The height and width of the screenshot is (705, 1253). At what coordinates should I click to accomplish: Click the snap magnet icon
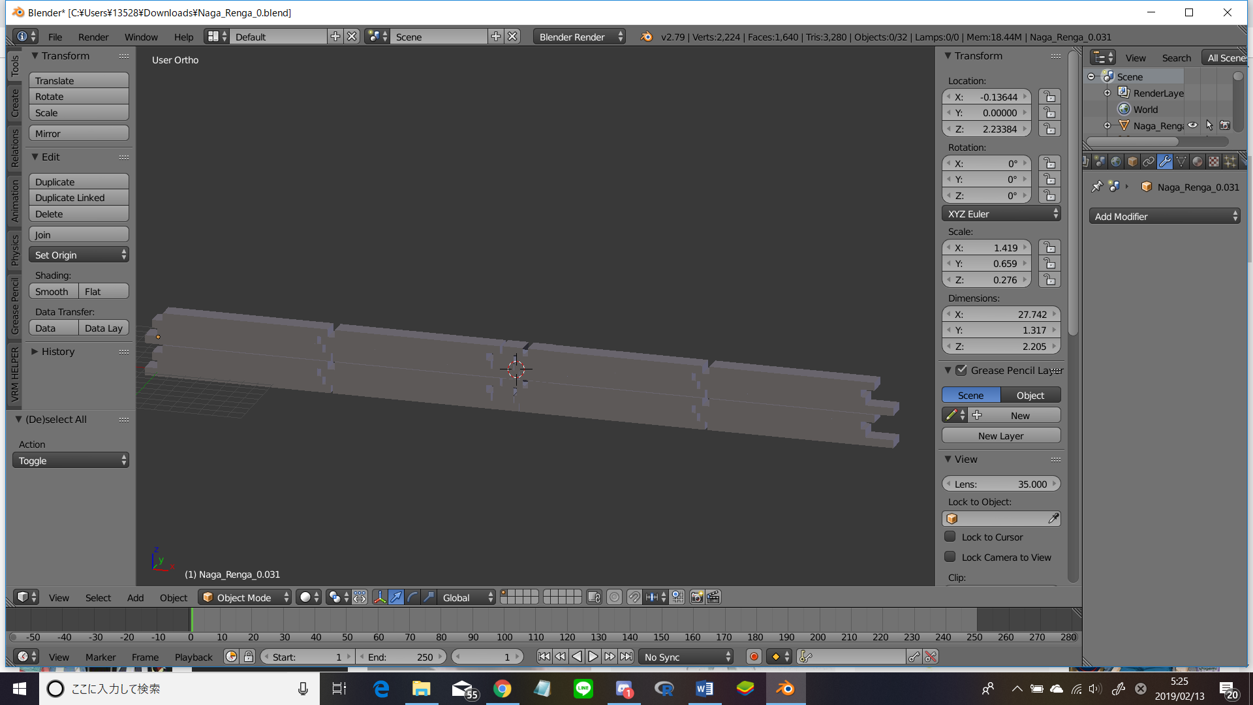coord(634,597)
